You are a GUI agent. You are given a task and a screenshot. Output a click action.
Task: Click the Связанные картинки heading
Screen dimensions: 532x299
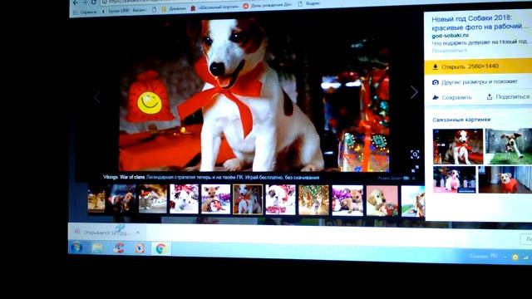pyautogui.click(x=461, y=120)
